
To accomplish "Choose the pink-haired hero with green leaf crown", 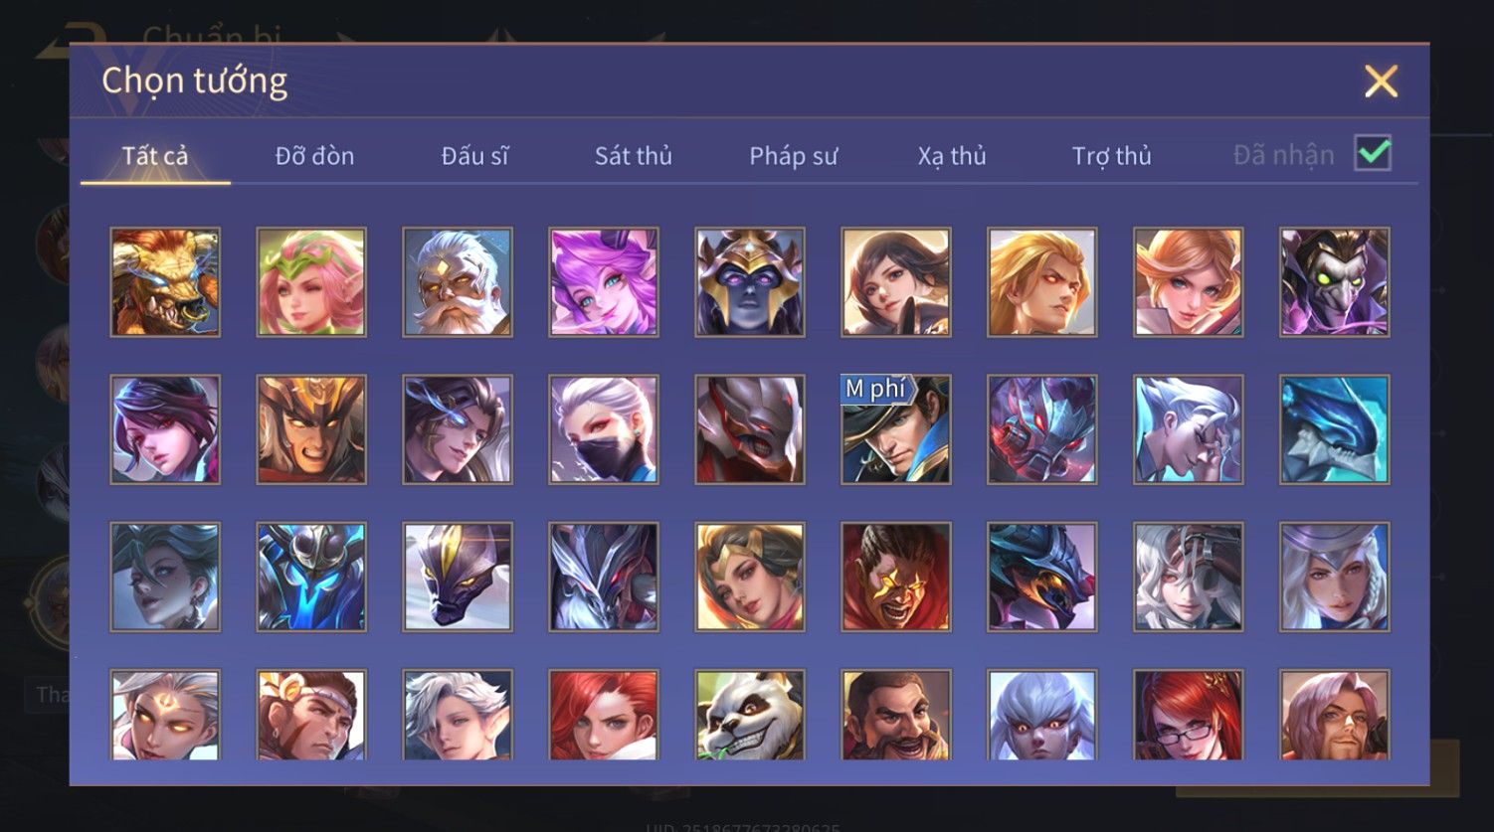I will click(311, 282).
